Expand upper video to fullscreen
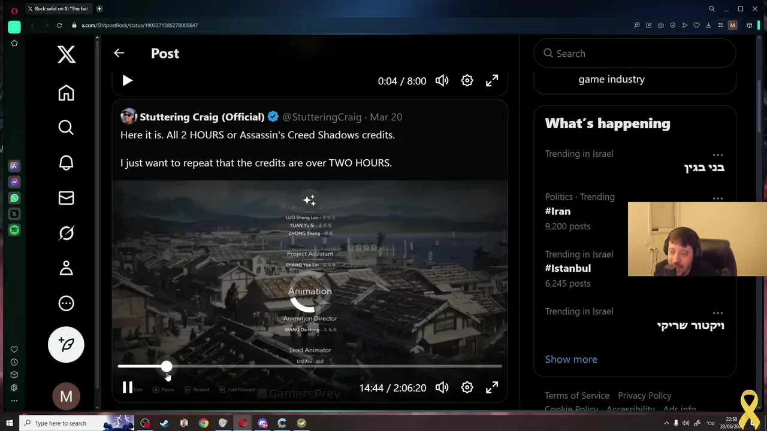Screen dimensions: 767x431 (x=492, y=81)
